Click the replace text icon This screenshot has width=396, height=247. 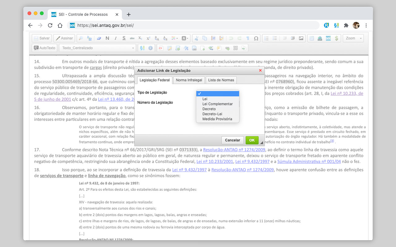(89, 38)
